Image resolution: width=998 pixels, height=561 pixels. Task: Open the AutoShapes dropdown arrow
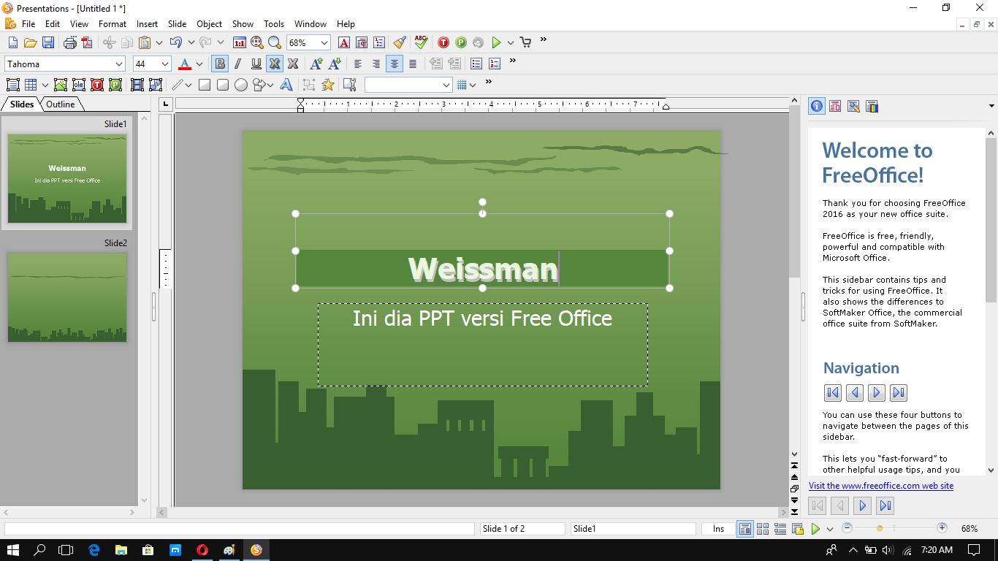pyautogui.click(x=270, y=85)
